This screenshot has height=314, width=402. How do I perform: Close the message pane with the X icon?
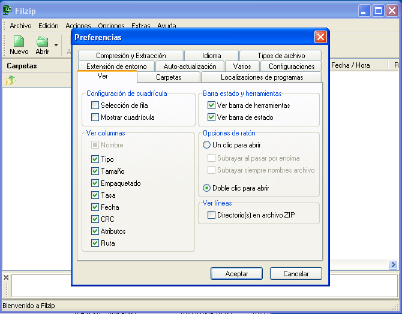[6, 277]
